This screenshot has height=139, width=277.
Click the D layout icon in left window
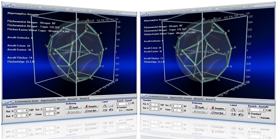point(105,110)
